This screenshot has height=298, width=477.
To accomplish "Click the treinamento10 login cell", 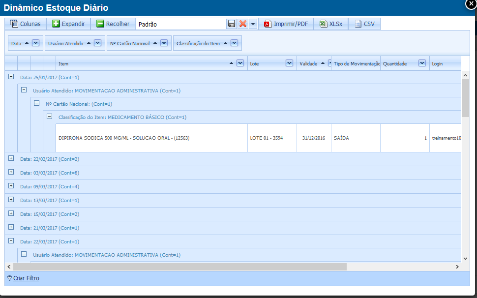I will (x=446, y=138).
